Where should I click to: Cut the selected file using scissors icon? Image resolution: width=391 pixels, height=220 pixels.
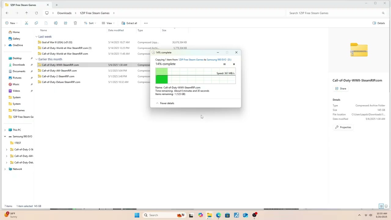(x=26, y=23)
